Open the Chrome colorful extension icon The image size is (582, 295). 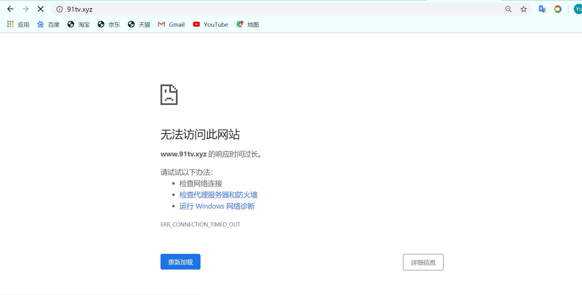pyautogui.click(x=558, y=9)
